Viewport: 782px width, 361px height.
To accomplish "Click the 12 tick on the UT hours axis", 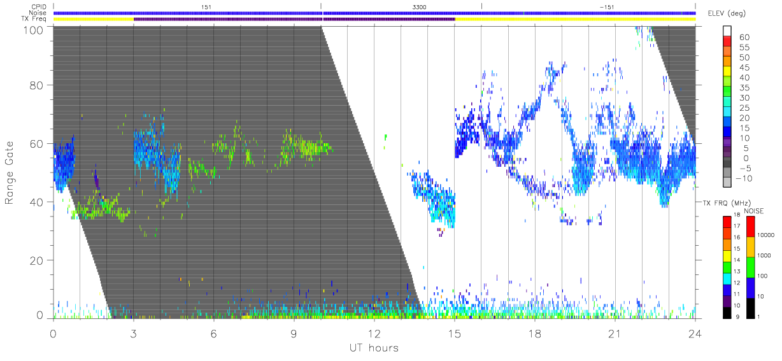I will [374, 334].
